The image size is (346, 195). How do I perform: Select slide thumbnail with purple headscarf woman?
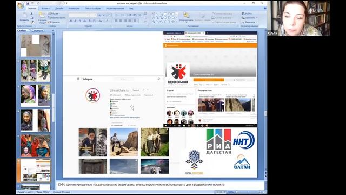click(x=35, y=95)
